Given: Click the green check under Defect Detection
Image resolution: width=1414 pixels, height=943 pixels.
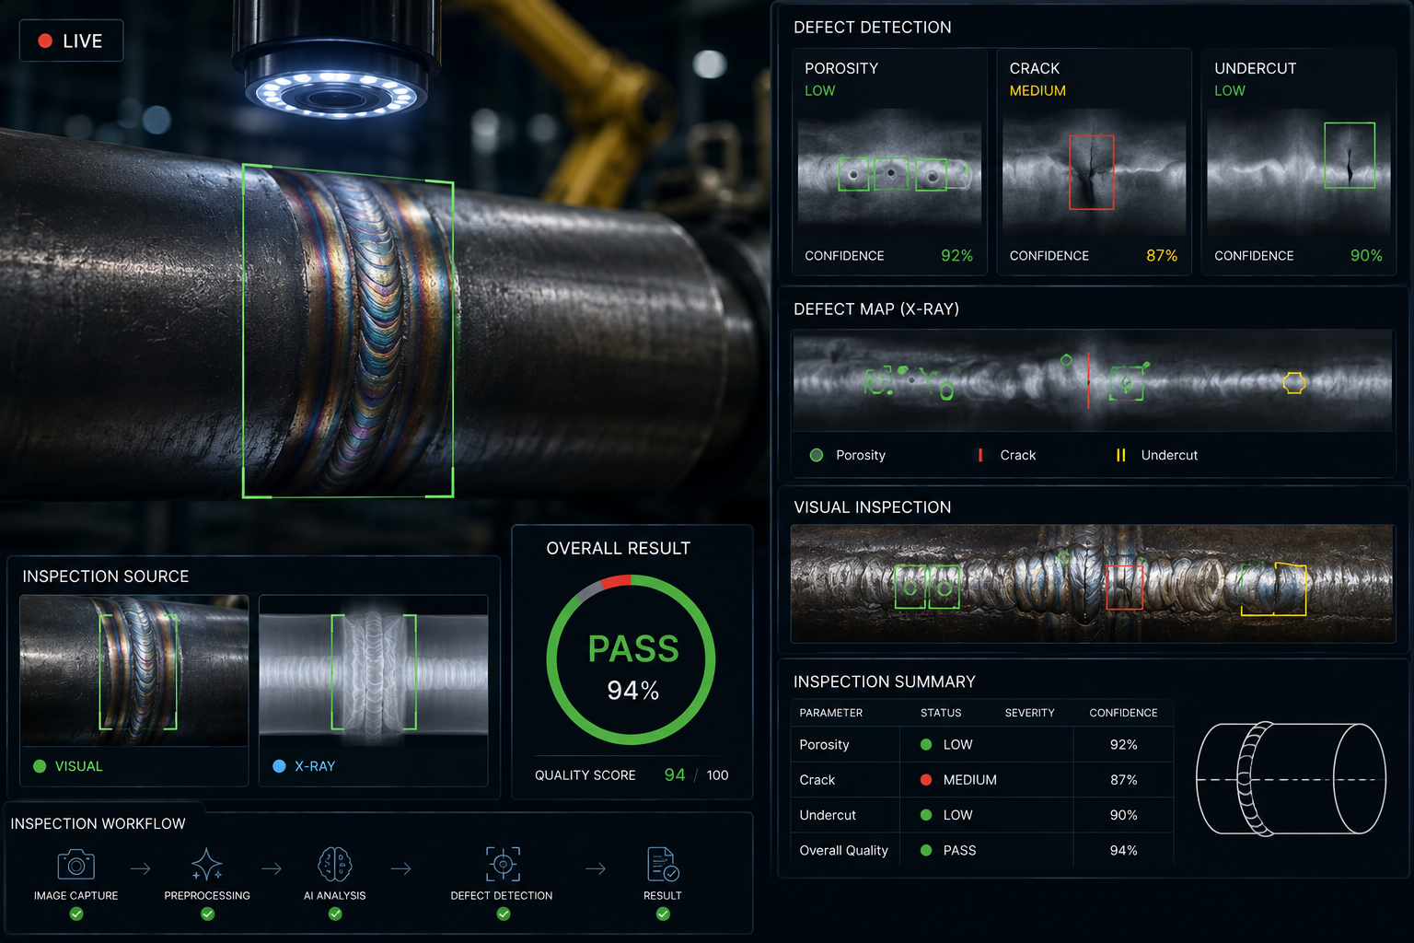Looking at the screenshot, I should [503, 914].
